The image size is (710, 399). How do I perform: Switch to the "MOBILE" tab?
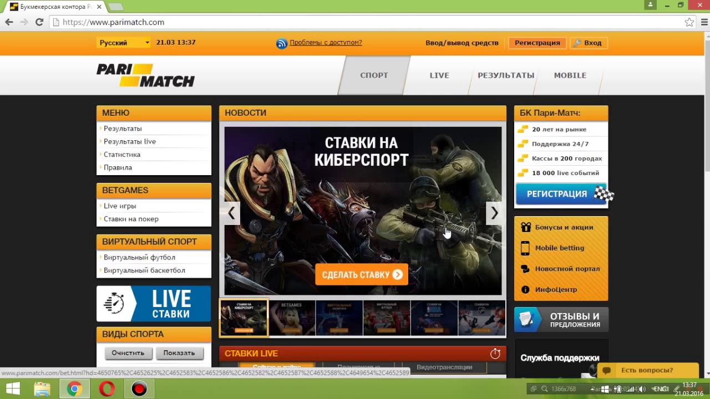(x=570, y=75)
